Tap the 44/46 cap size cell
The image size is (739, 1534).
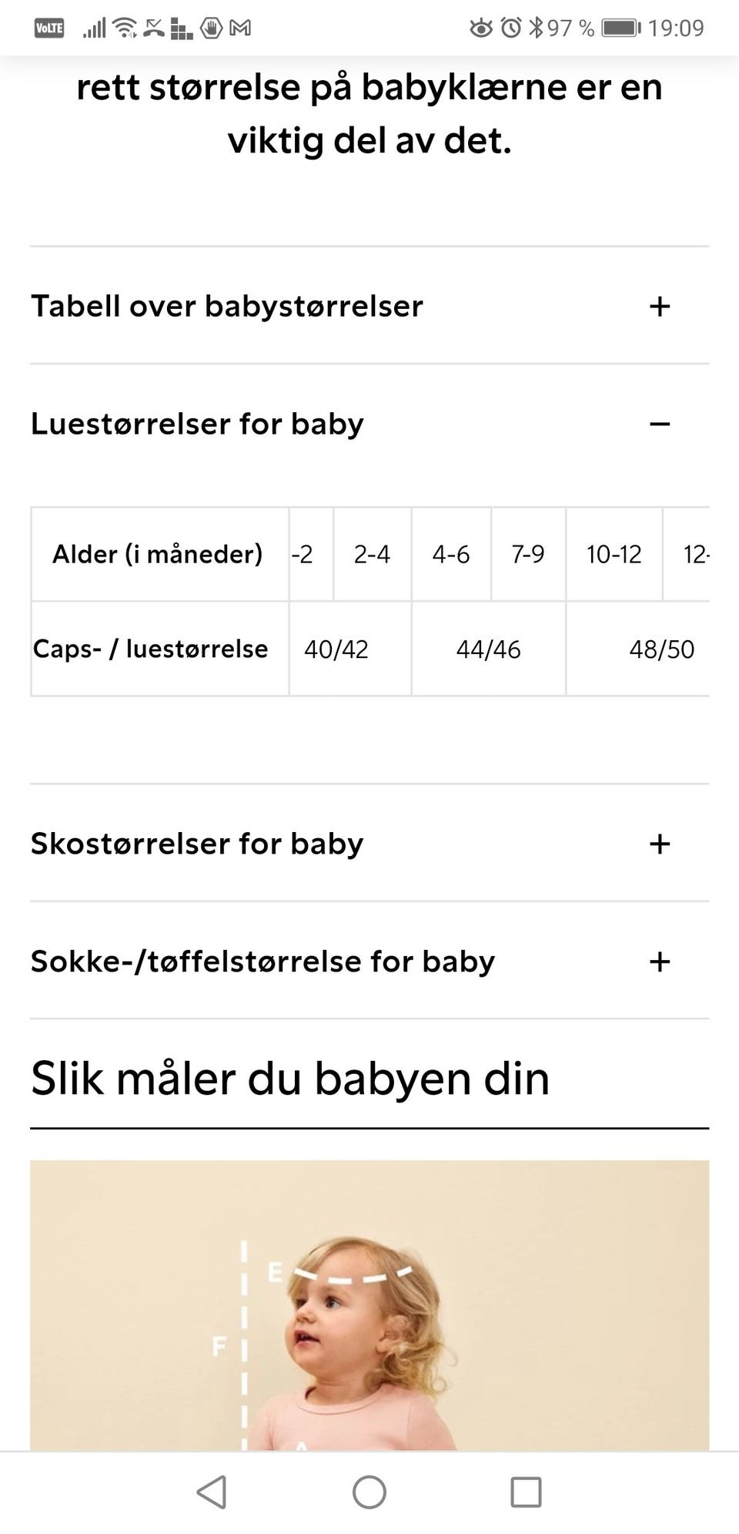click(x=488, y=650)
